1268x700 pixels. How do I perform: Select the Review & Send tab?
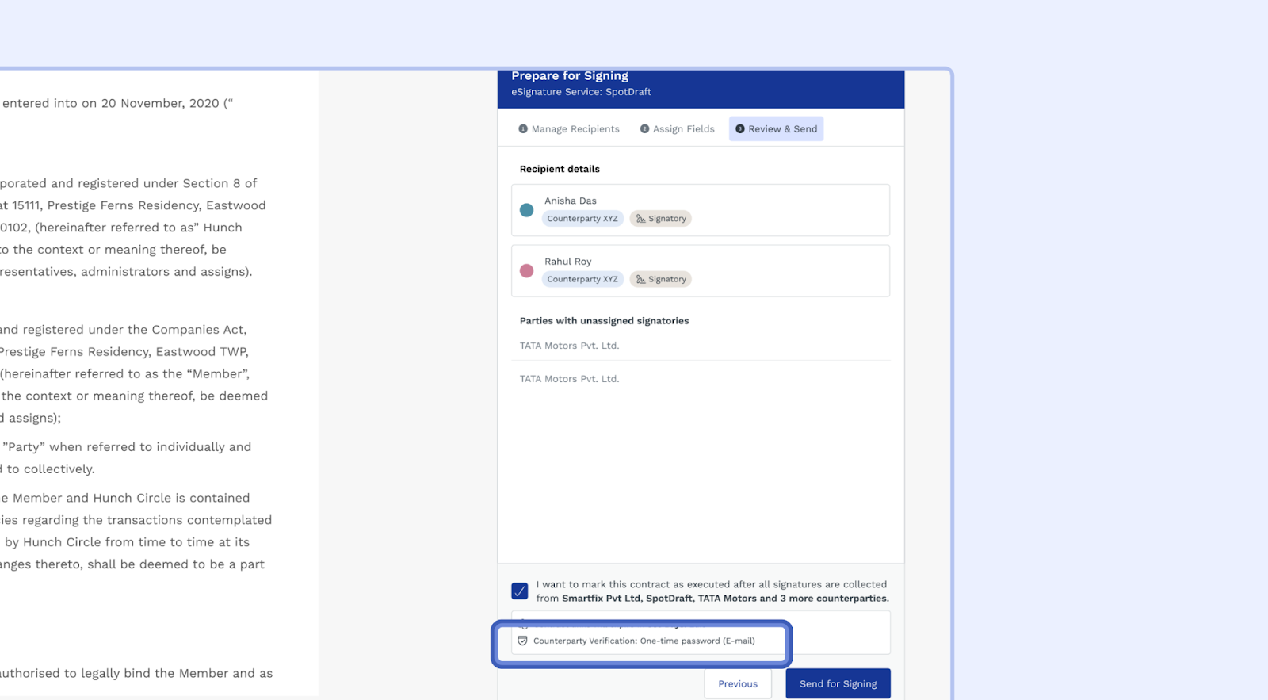point(776,129)
